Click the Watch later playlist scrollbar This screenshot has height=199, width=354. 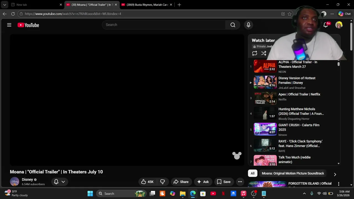pos(339,64)
